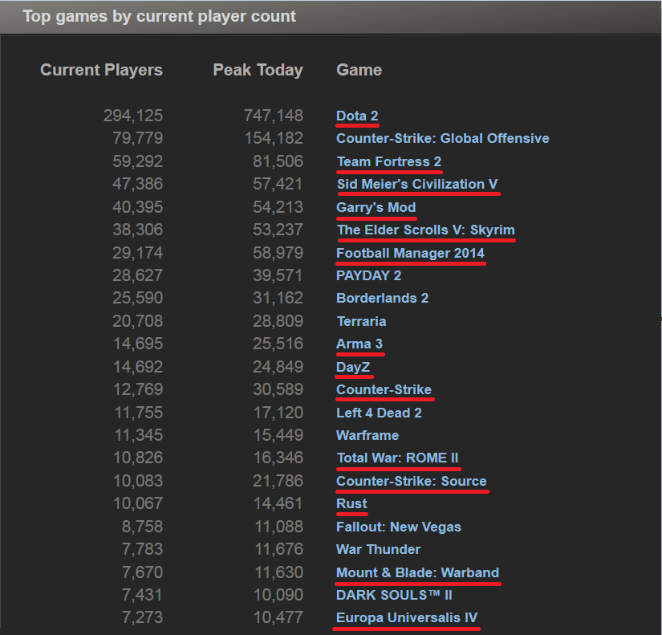Select current players value 59,292

click(x=138, y=161)
